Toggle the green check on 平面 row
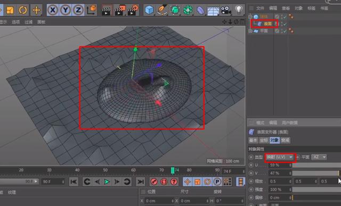The height and width of the screenshot is (206, 341). click(285, 31)
